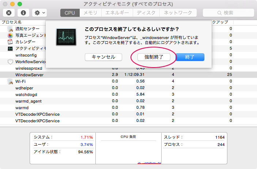Image resolution: width=257 pixels, height=169 pixels.
Task: Select the Wi-Fi process icon
Action: click(10, 81)
